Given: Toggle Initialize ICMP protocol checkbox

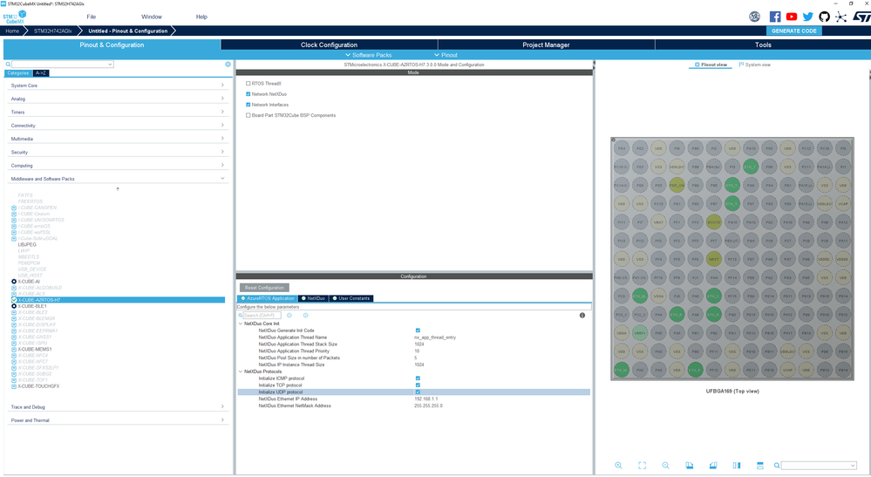Looking at the screenshot, I should [x=418, y=378].
